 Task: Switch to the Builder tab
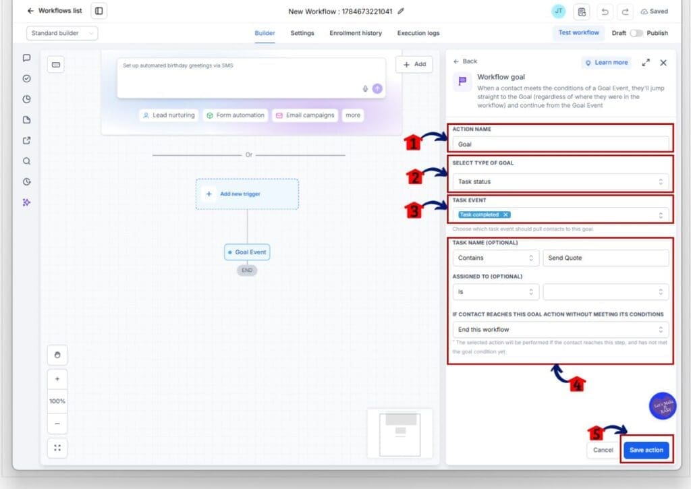[x=265, y=33]
